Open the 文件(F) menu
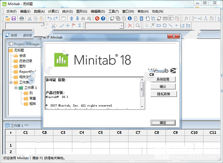223x163 pixels. pyautogui.click(x=12, y=12)
